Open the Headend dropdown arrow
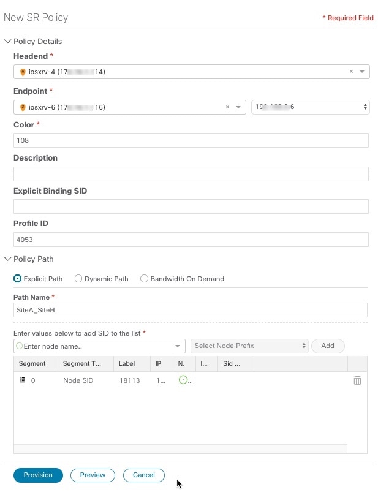The height and width of the screenshot is (495, 378). pyautogui.click(x=361, y=72)
